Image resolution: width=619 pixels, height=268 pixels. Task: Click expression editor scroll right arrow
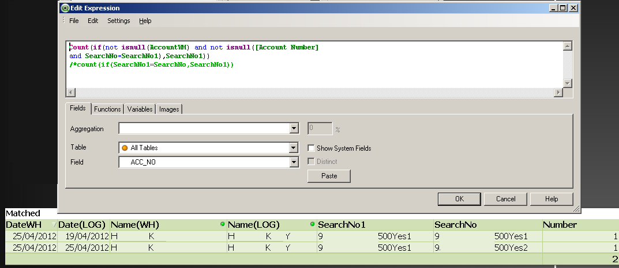[558, 93]
